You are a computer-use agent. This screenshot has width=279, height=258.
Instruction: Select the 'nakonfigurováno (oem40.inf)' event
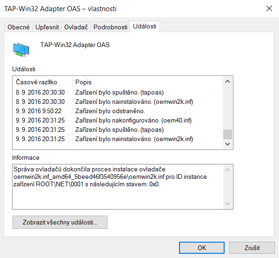pos(133,120)
